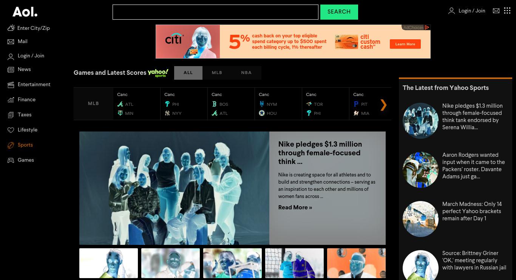Click the Finance chart icon
This screenshot has height=280, width=516.
coord(11,100)
